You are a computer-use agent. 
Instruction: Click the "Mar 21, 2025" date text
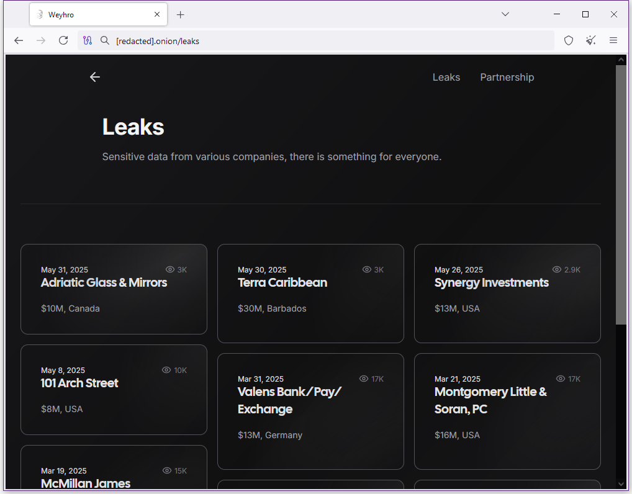point(458,379)
